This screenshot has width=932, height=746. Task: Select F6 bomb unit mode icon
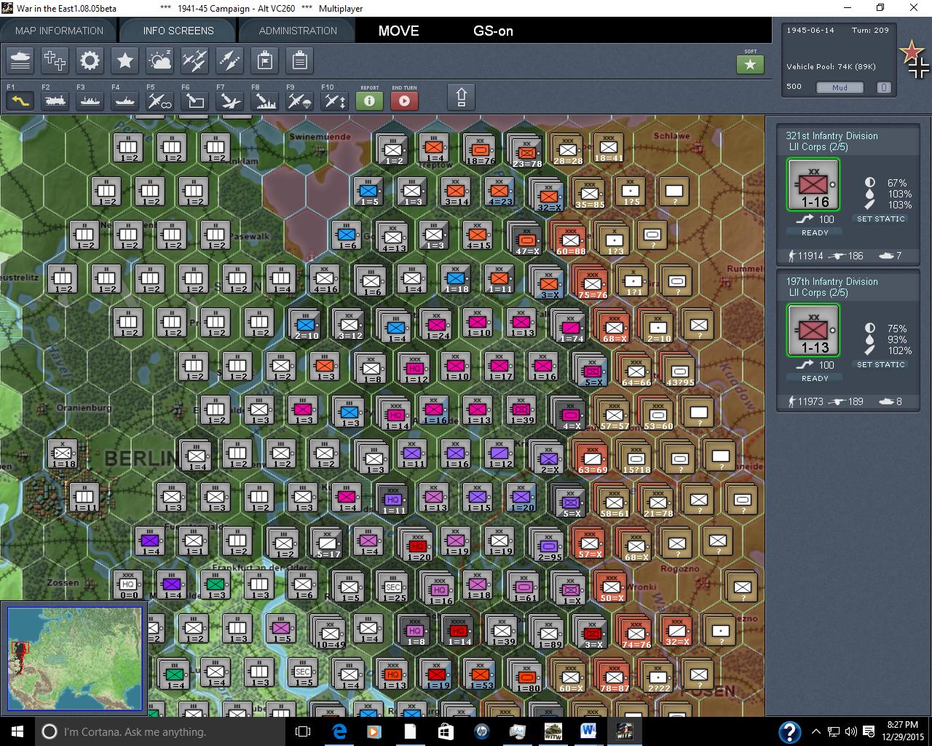coord(194,101)
